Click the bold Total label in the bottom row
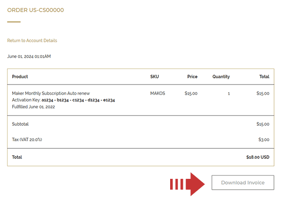282x207 pixels. pyautogui.click(x=17, y=157)
